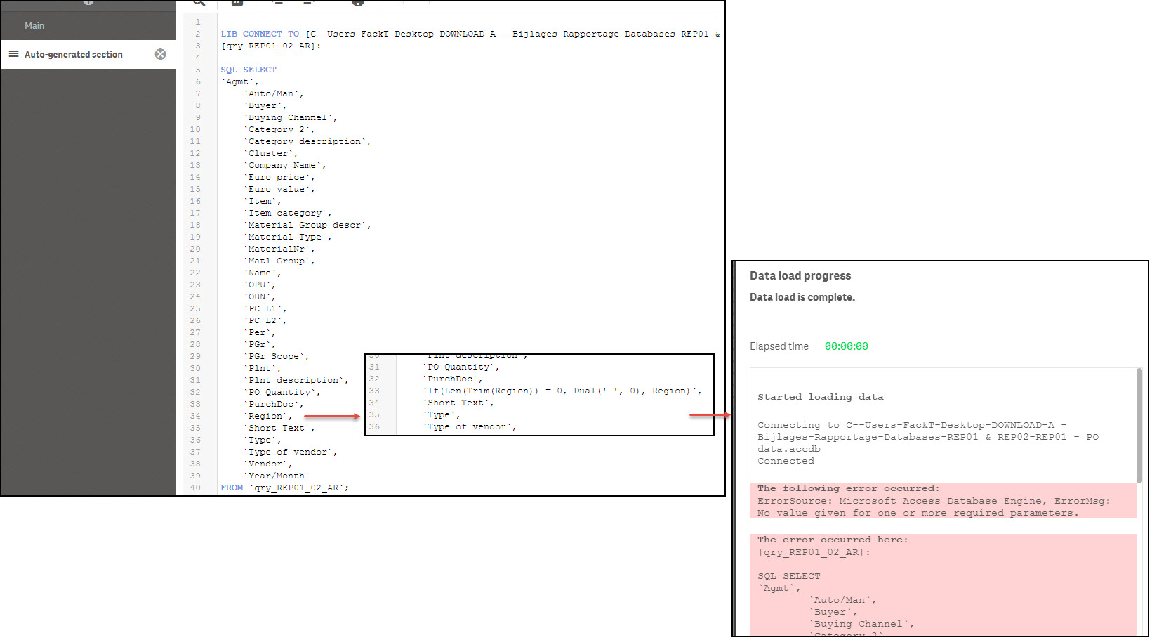This screenshot has width=1152, height=640.
Task: Click the scrollbar in Data load progress log
Action: tap(1139, 426)
